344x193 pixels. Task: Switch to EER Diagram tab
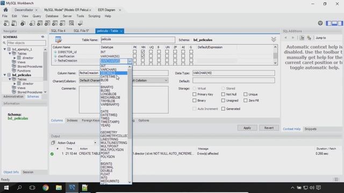coord(106,10)
